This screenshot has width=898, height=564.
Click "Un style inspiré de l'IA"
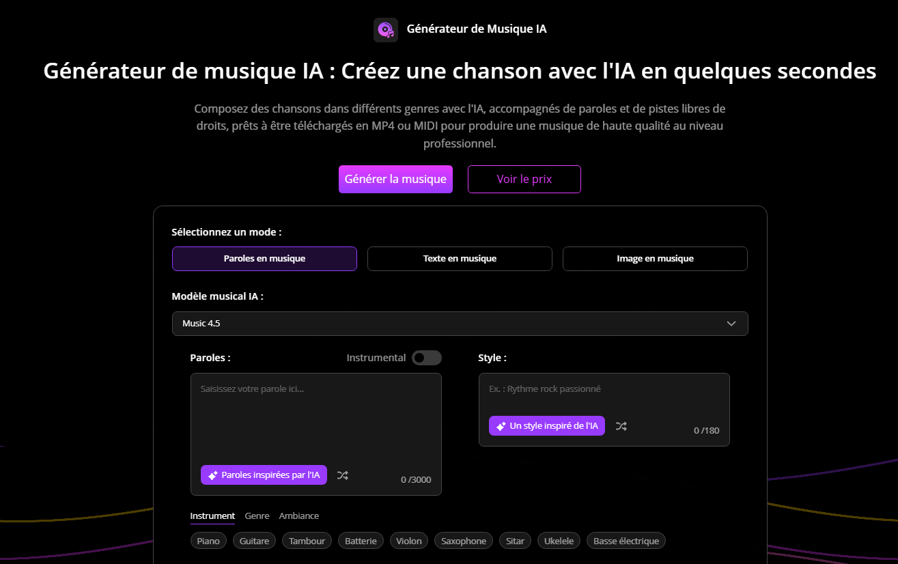pos(546,425)
